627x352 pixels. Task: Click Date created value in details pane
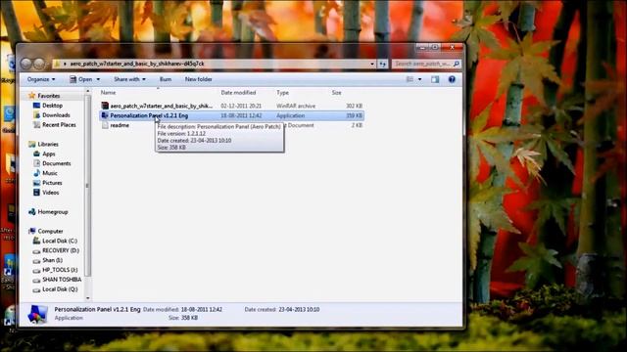(299, 310)
